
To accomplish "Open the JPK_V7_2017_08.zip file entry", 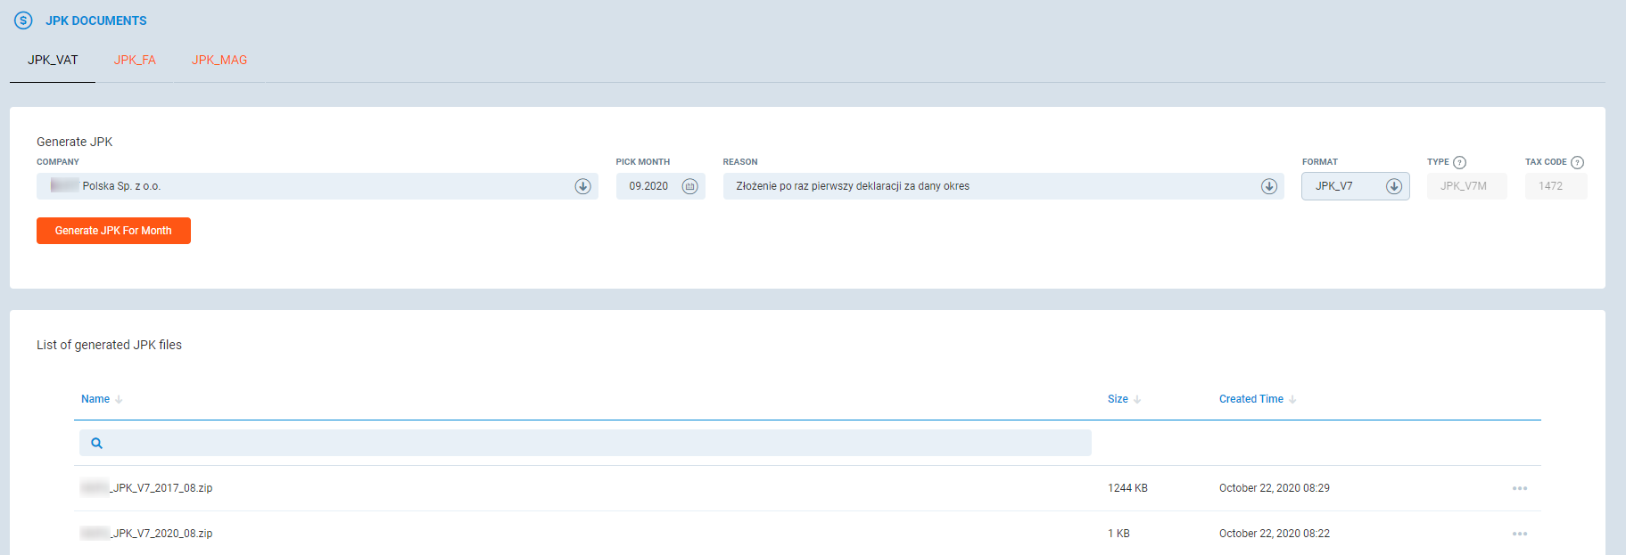I will pyautogui.click(x=161, y=488).
